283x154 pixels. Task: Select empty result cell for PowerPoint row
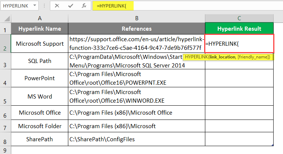click(x=239, y=78)
